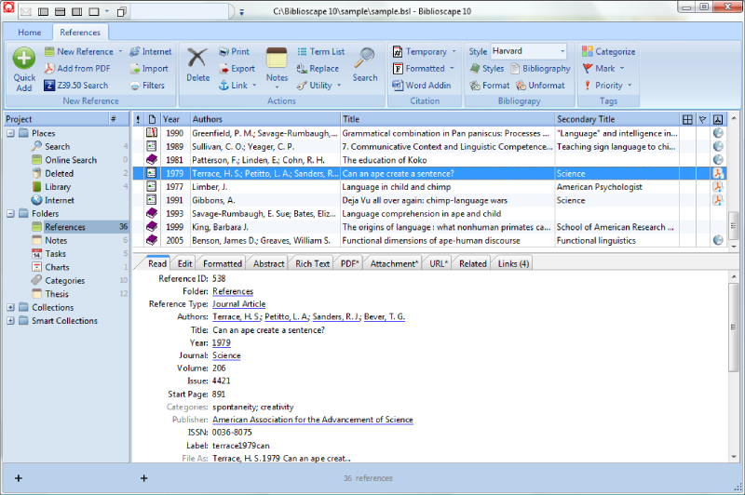Open the PDF* tab
Viewport: 745px width, 495px height.
[x=350, y=263]
